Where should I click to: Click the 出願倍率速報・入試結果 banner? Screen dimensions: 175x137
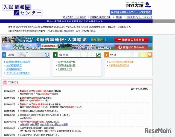coord(77,39)
